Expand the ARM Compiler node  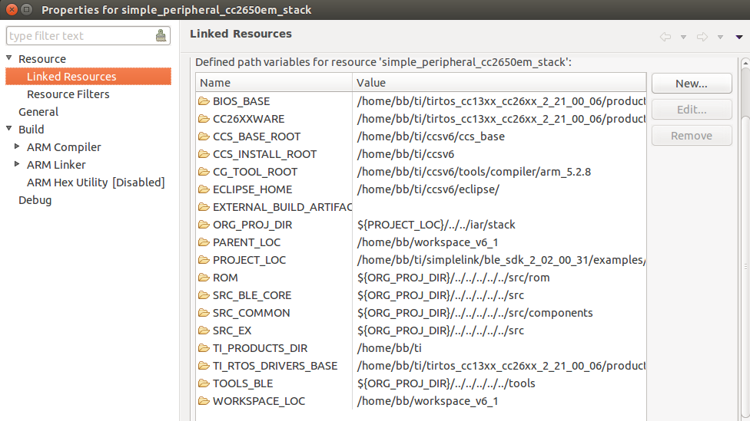(x=18, y=146)
